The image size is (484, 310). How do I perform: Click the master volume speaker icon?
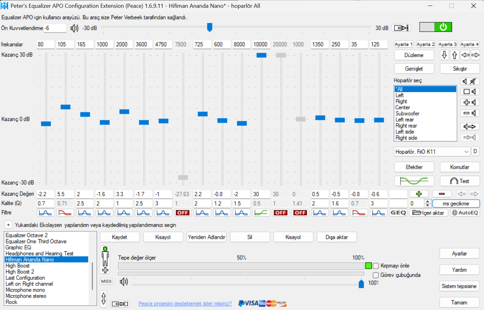pyautogui.click(x=124, y=282)
